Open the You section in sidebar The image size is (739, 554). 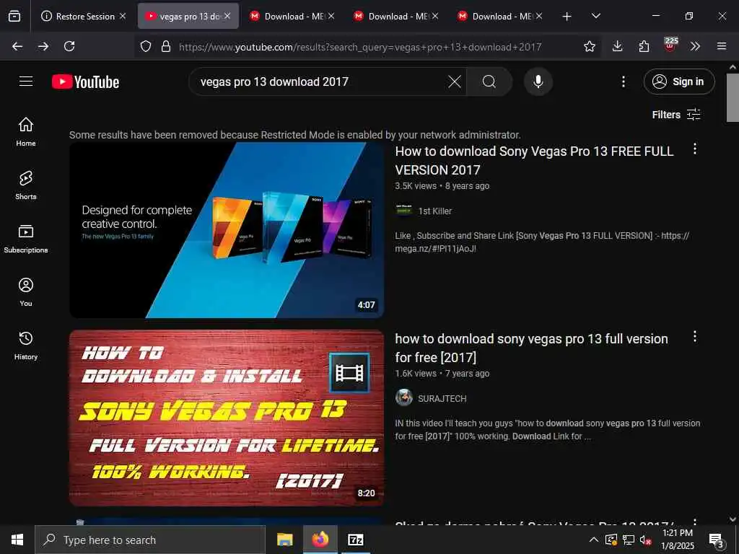tap(26, 292)
